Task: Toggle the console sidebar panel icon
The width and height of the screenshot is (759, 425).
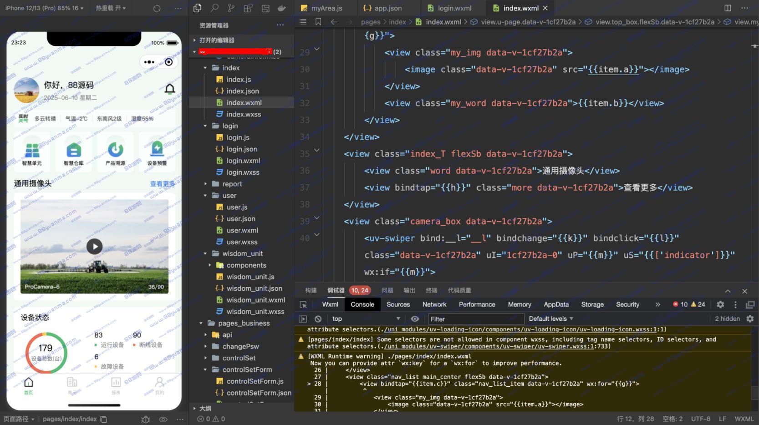Action: pos(303,319)
